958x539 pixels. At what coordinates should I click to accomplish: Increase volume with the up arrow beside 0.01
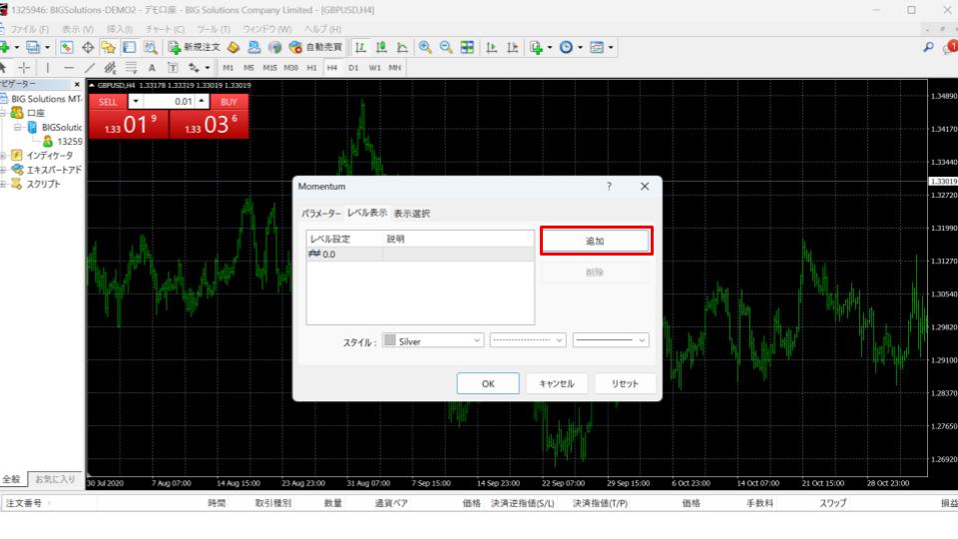tap(202, 102)
